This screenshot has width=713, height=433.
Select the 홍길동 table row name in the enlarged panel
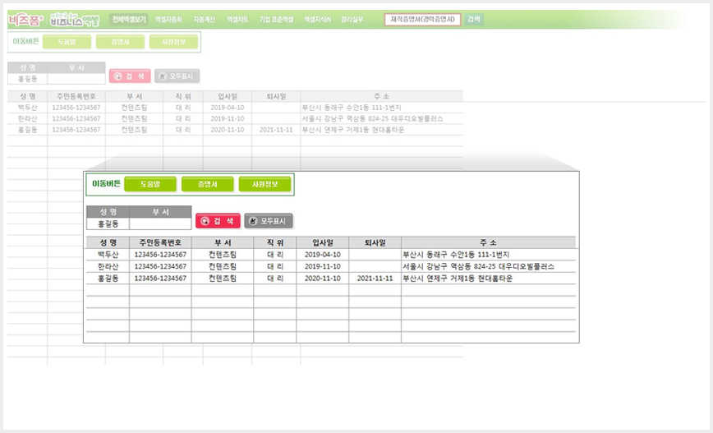(x=108, y=279)
